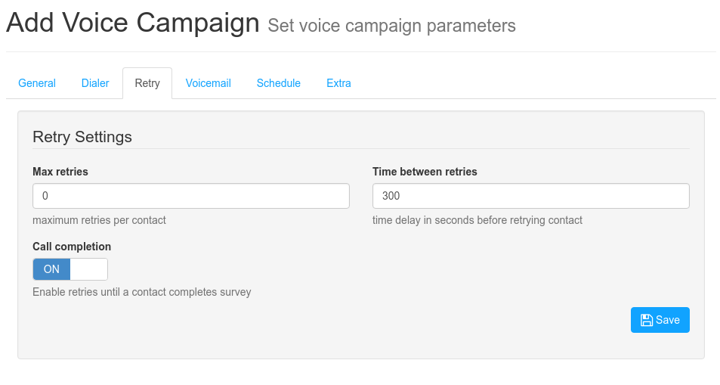Save the voice campaign settings
Screen dimensions: 720x385
pos(660,320)
